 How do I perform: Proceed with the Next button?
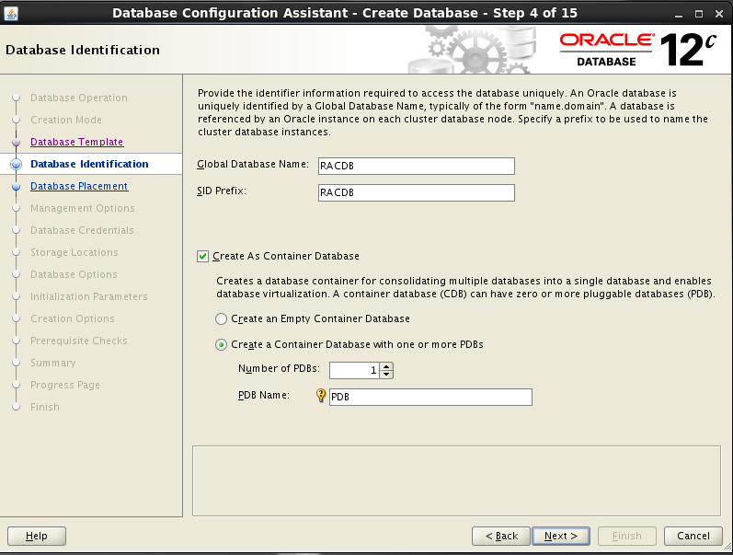tap(561, 536)
